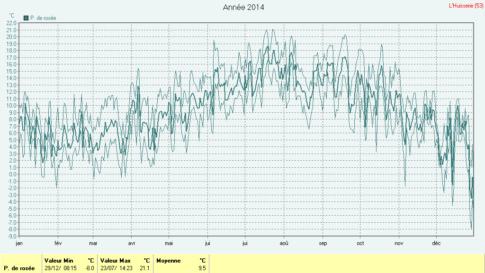Click the -5.0 temperature axis label

(x=12, y=209)
